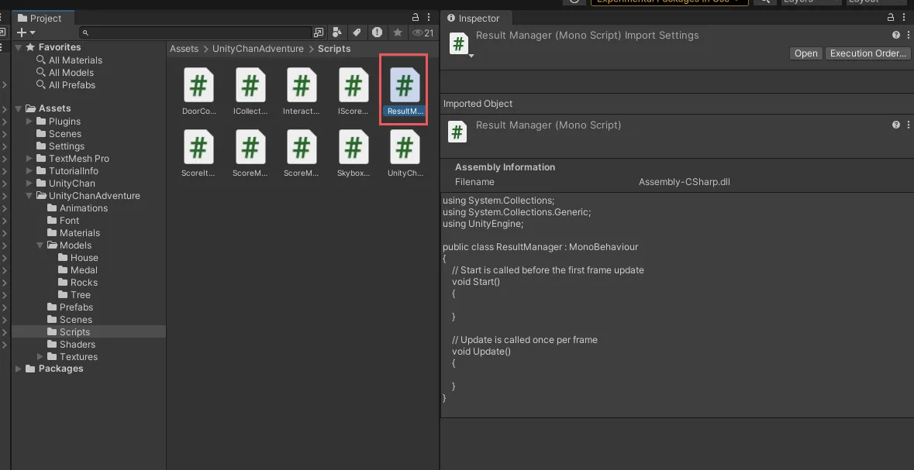Click the Search by Type filter icon
The height and width of the screenshot is (470, 914).
337,33
